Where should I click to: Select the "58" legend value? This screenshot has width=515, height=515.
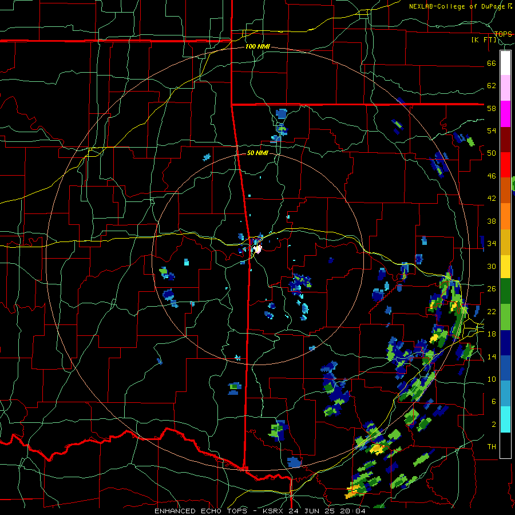point(492,108)
